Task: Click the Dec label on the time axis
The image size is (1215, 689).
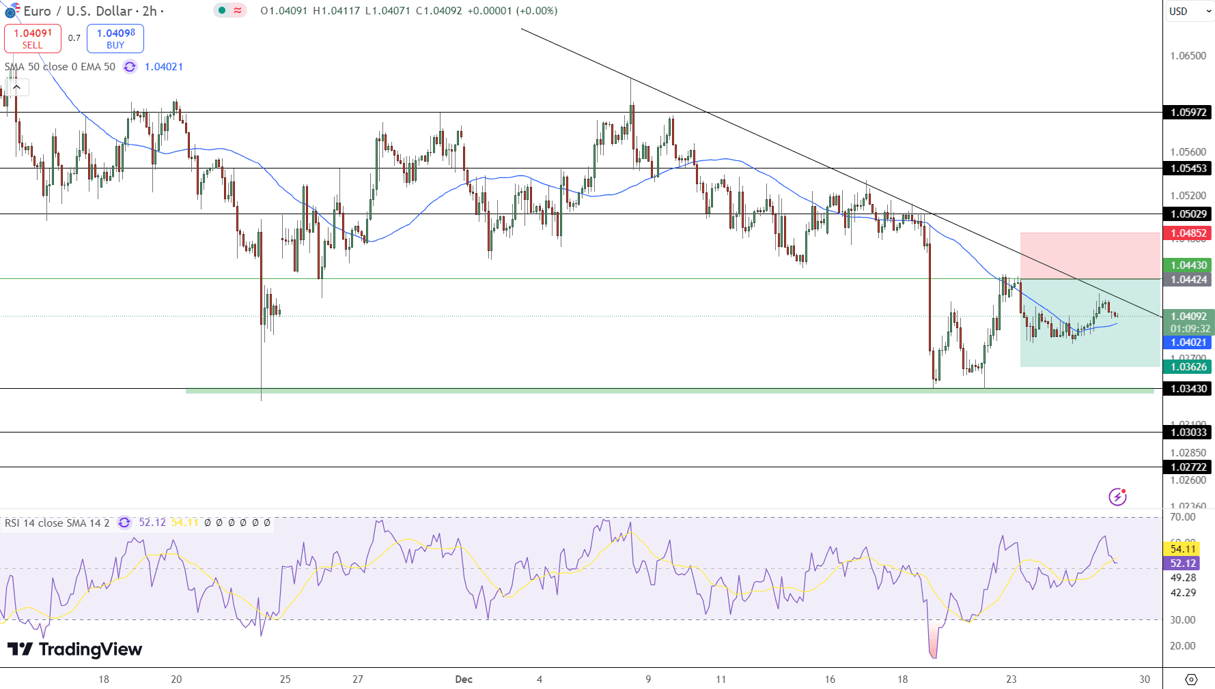Action: (x=464, y=679)
